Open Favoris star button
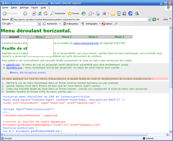This screenshot has height=141, width=173. click(x=73, y=13)
